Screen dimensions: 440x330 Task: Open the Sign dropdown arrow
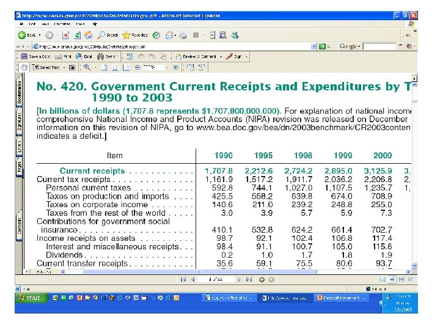246,57
